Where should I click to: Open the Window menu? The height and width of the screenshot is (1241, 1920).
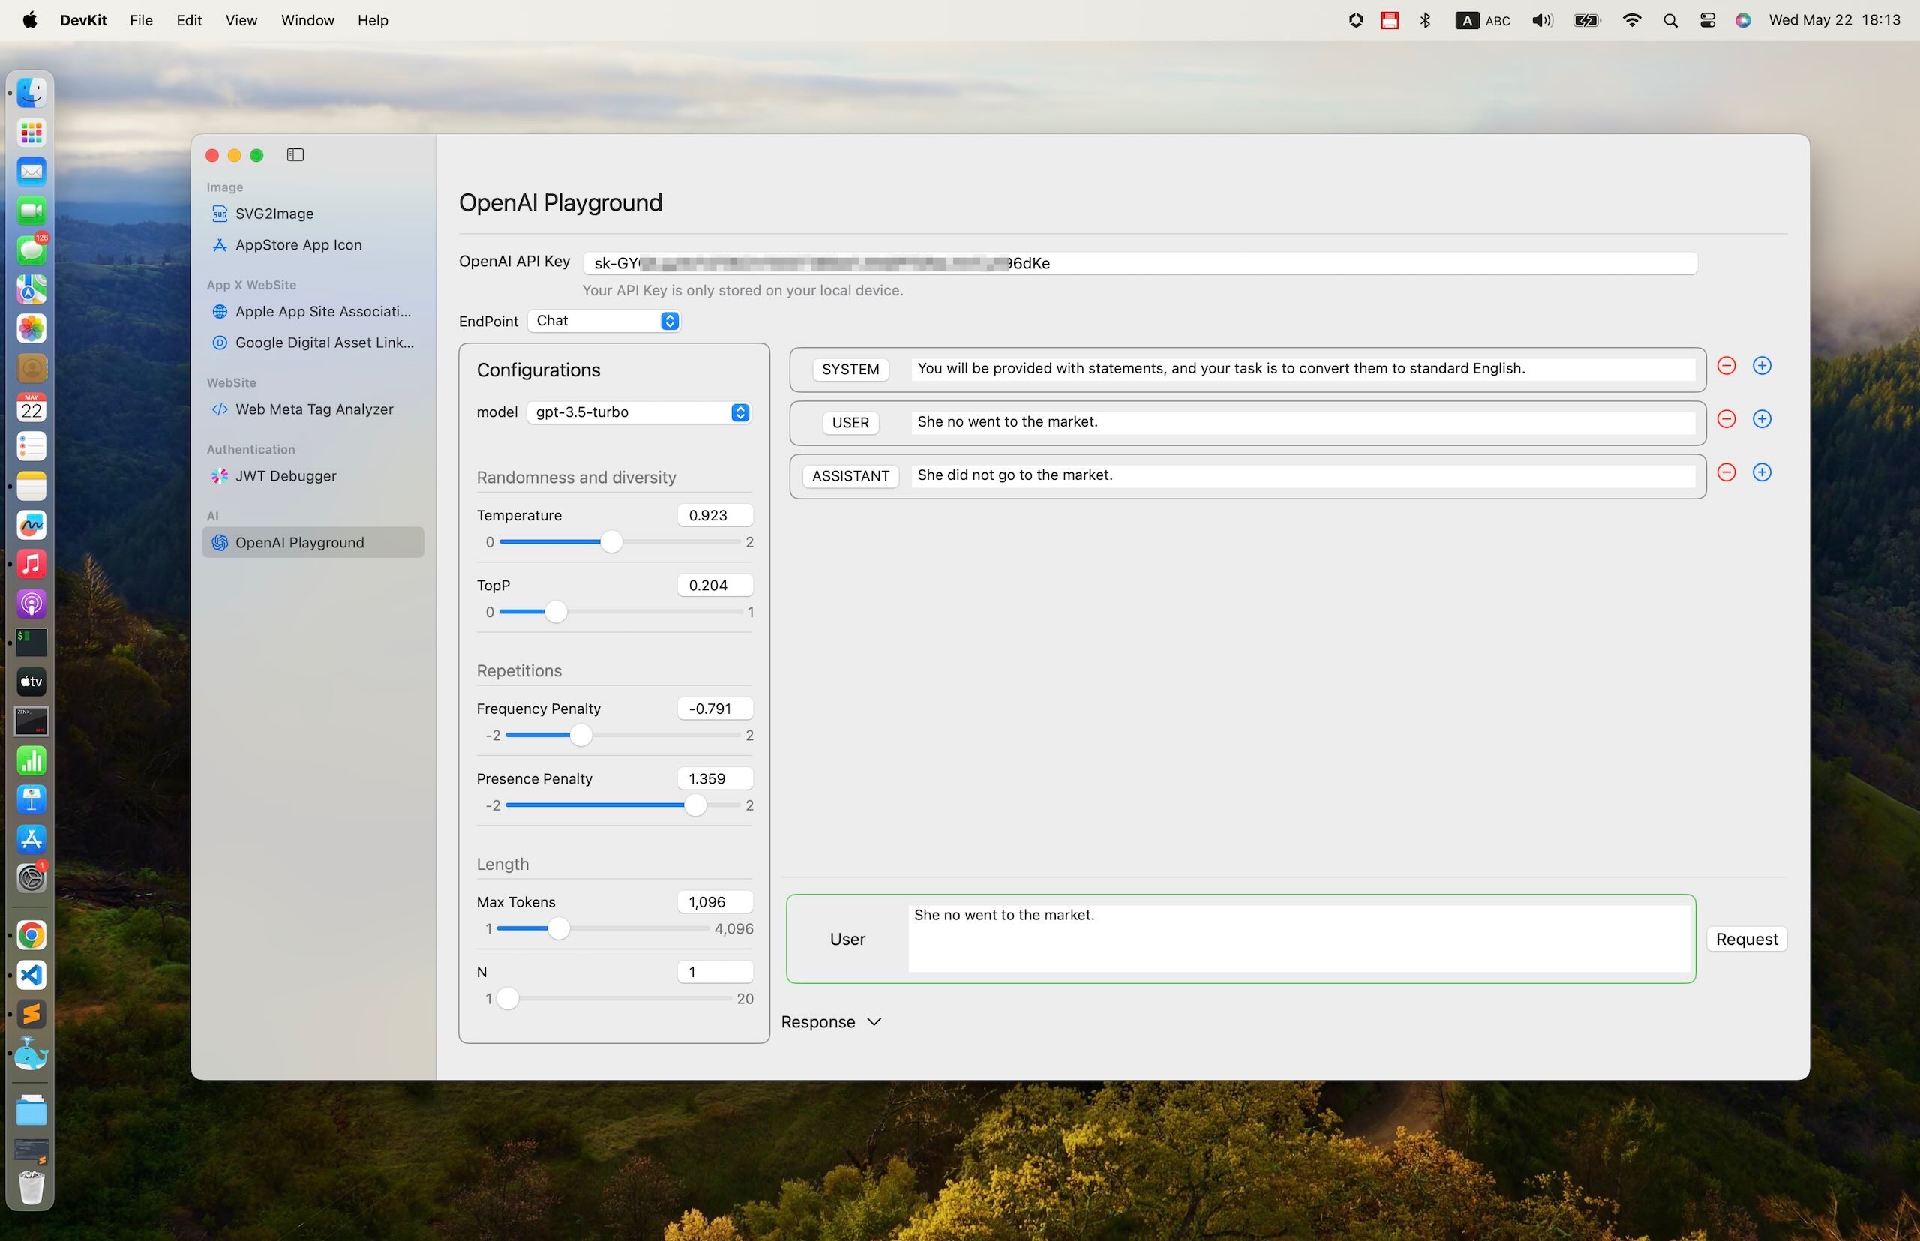(307, 21)
